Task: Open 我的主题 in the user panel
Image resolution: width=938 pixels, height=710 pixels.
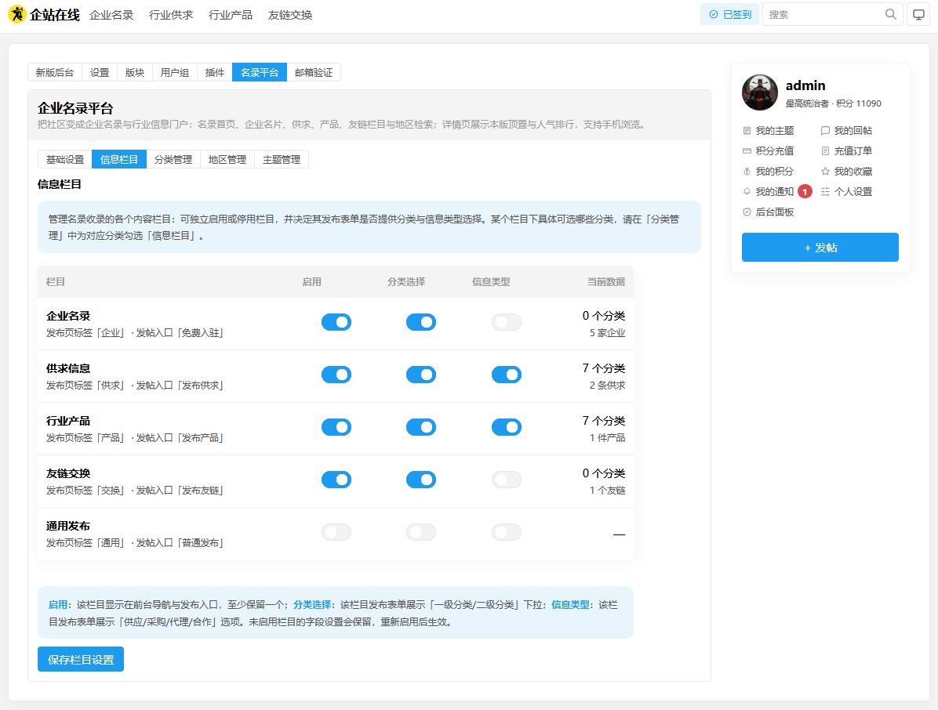Action: [768, 130]
